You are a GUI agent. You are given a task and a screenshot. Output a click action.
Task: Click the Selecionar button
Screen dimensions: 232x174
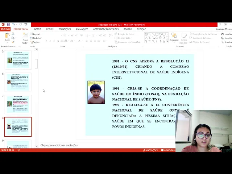(x=227, y=42)
